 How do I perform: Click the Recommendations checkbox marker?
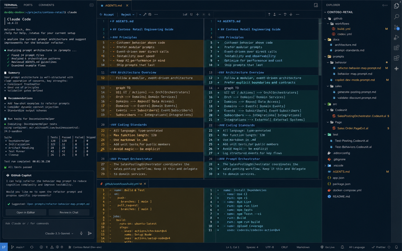click(x=5, y=98)
